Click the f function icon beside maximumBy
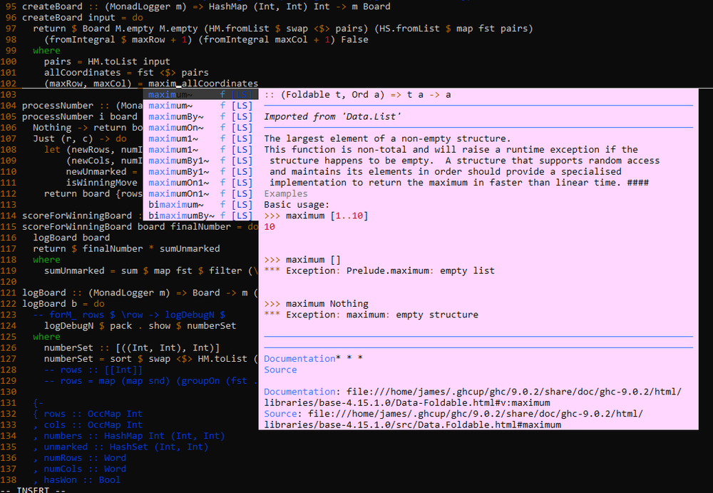The height and width of the screenshot is (493, 713). click(222, 116)
